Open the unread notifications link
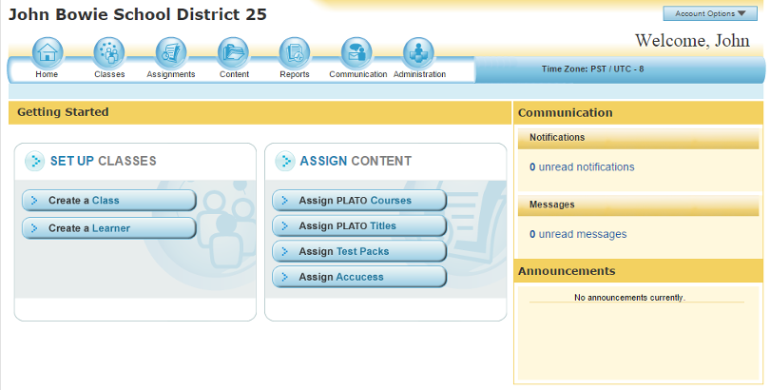This screenshot has width=770, height=390. 582,167
